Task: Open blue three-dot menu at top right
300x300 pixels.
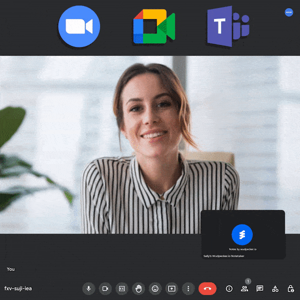Action: click(288, 12)
